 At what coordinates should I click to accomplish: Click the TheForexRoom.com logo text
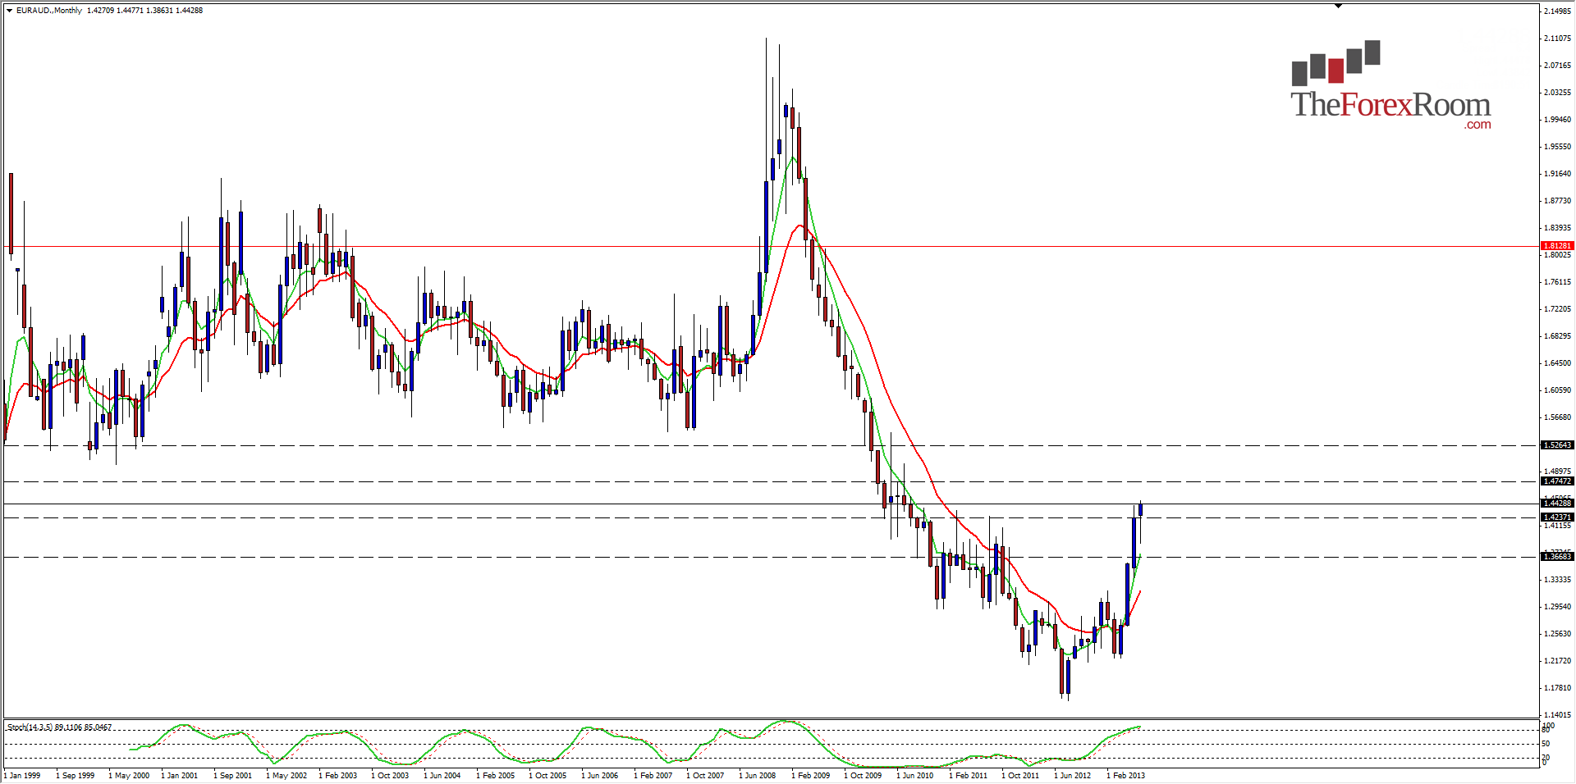(1390, 107)
